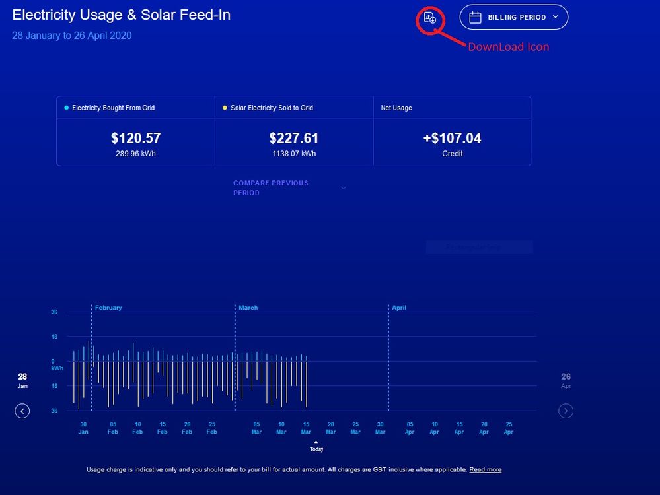Image resolution: width=660 pixels, height=495 pixels.
Task: Toggle the Net Usage summary panel
Action: (x=452, y=108)
